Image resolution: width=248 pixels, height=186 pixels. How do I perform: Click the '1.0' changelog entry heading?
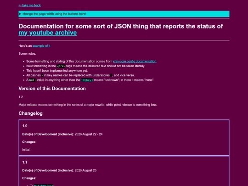[x=25, y=126]
